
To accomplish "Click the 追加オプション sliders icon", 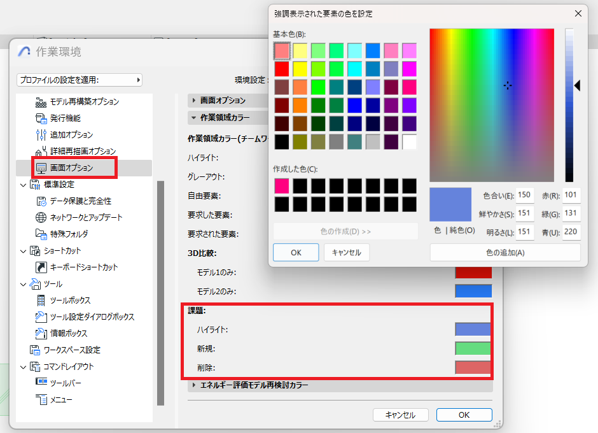I will point(41,135).
